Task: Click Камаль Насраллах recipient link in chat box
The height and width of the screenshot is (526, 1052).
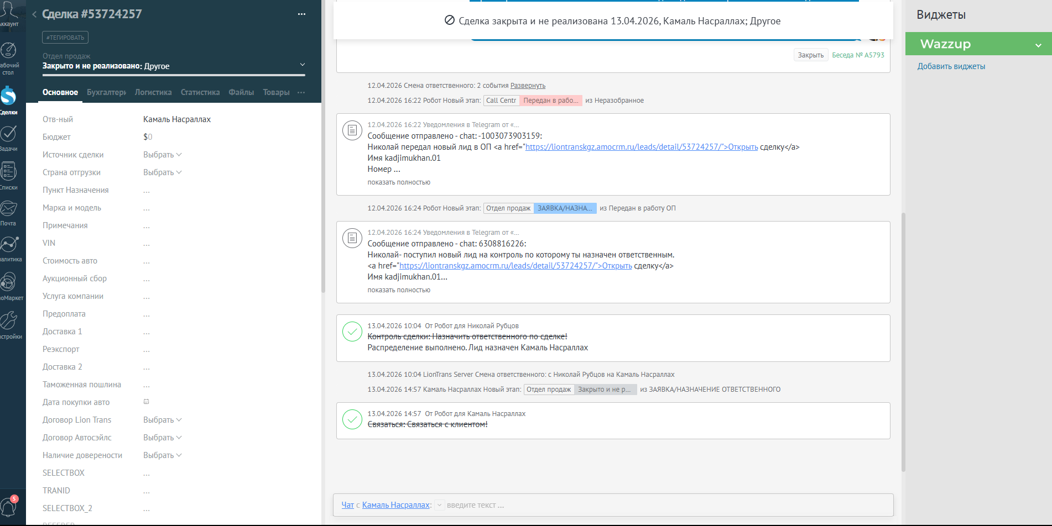Action: [x=396, y=505]
